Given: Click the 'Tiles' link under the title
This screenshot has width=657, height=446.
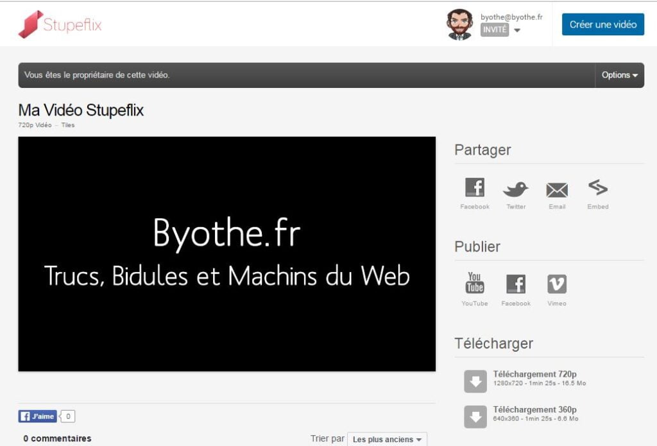Looking at the screenshot, I should [67, 125].
